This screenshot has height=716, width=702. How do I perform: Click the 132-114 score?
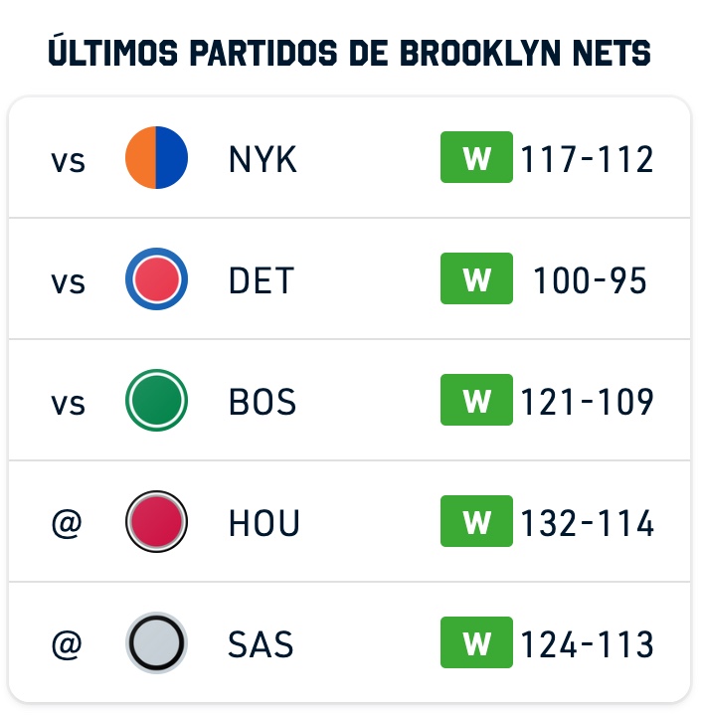point(587,523)
